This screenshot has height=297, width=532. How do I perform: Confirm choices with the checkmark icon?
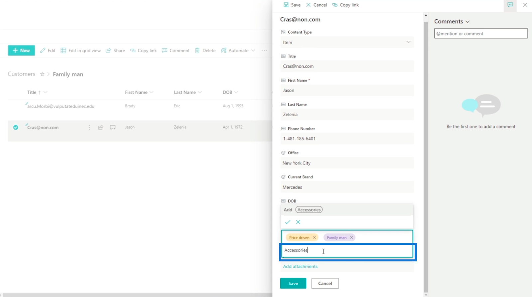click(x=288, y=222)
